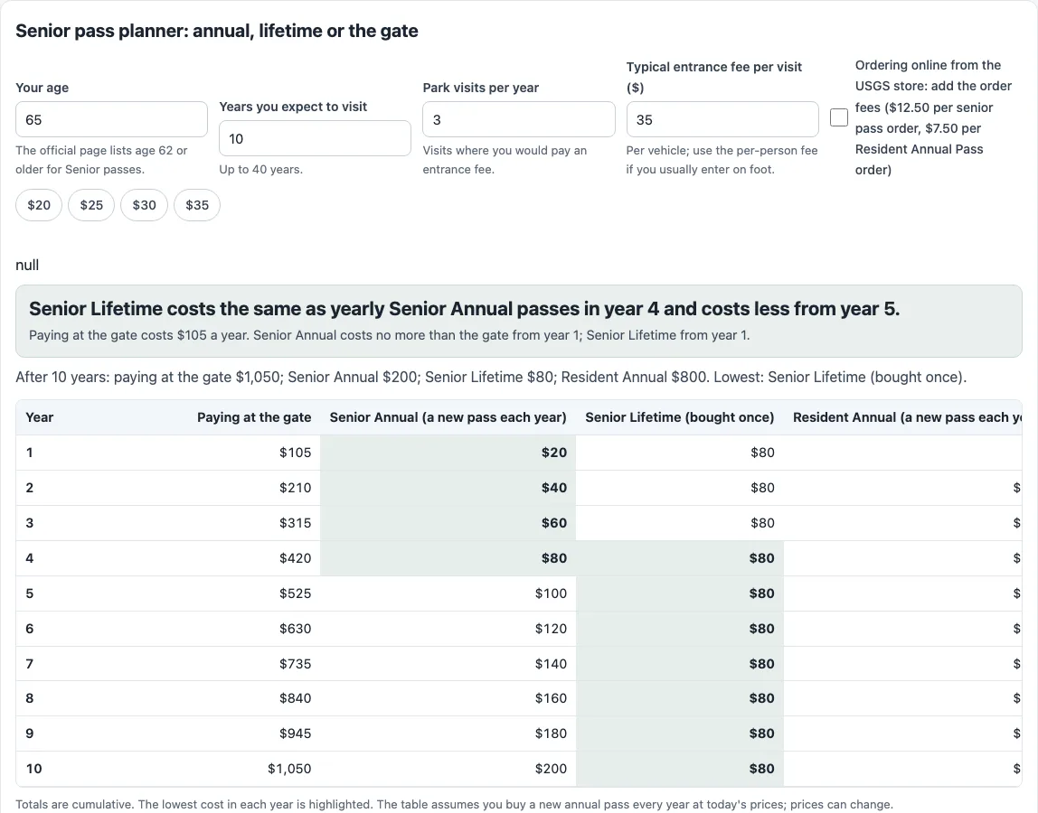Click the Typical entrance fee input
This screenshot has width=1038, height=813.
(722, 120)
